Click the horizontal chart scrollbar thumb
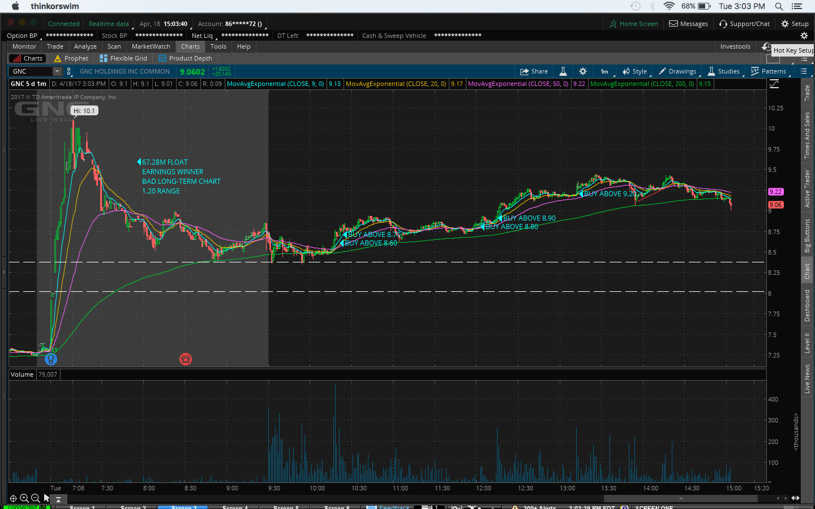Viewport: 815px width, 509px height. click(680, 498)
